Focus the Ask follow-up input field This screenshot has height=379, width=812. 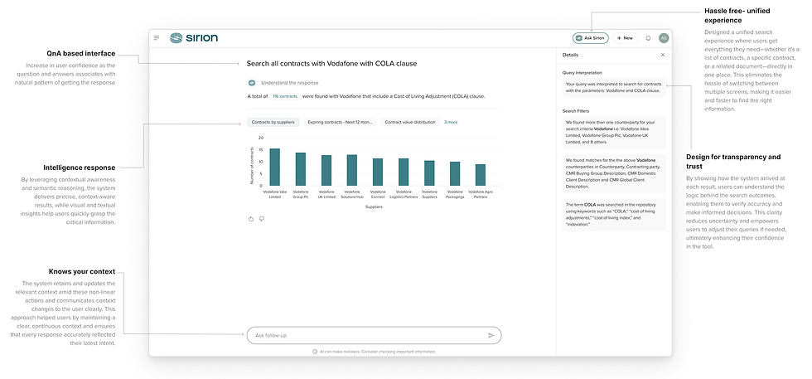pos(374,335)
